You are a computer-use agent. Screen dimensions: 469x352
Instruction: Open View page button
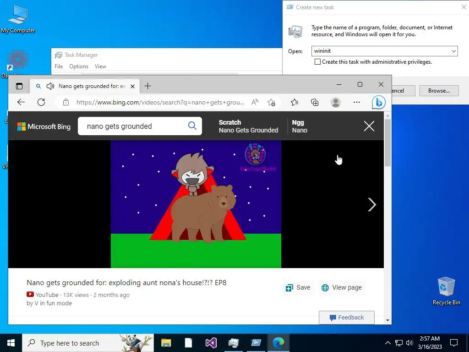pyautogui.click(x=342, y=288)
